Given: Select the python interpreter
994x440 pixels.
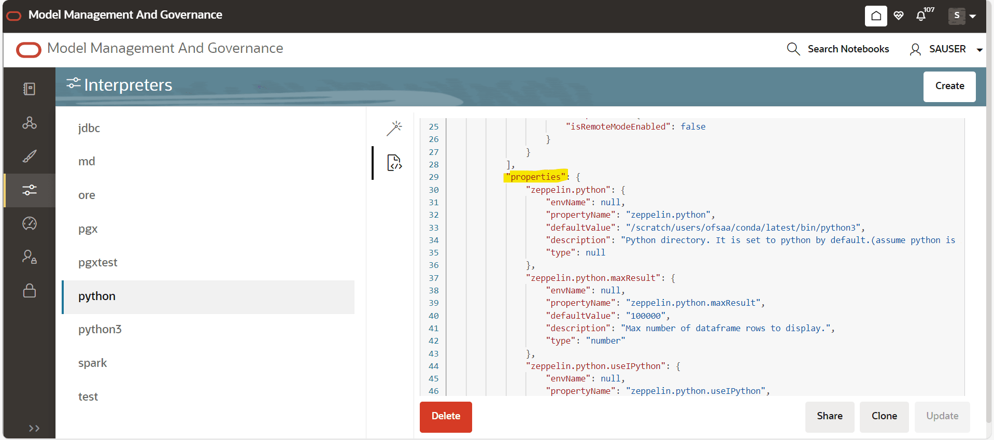Looking at the screenshot, I should point(208,296).
